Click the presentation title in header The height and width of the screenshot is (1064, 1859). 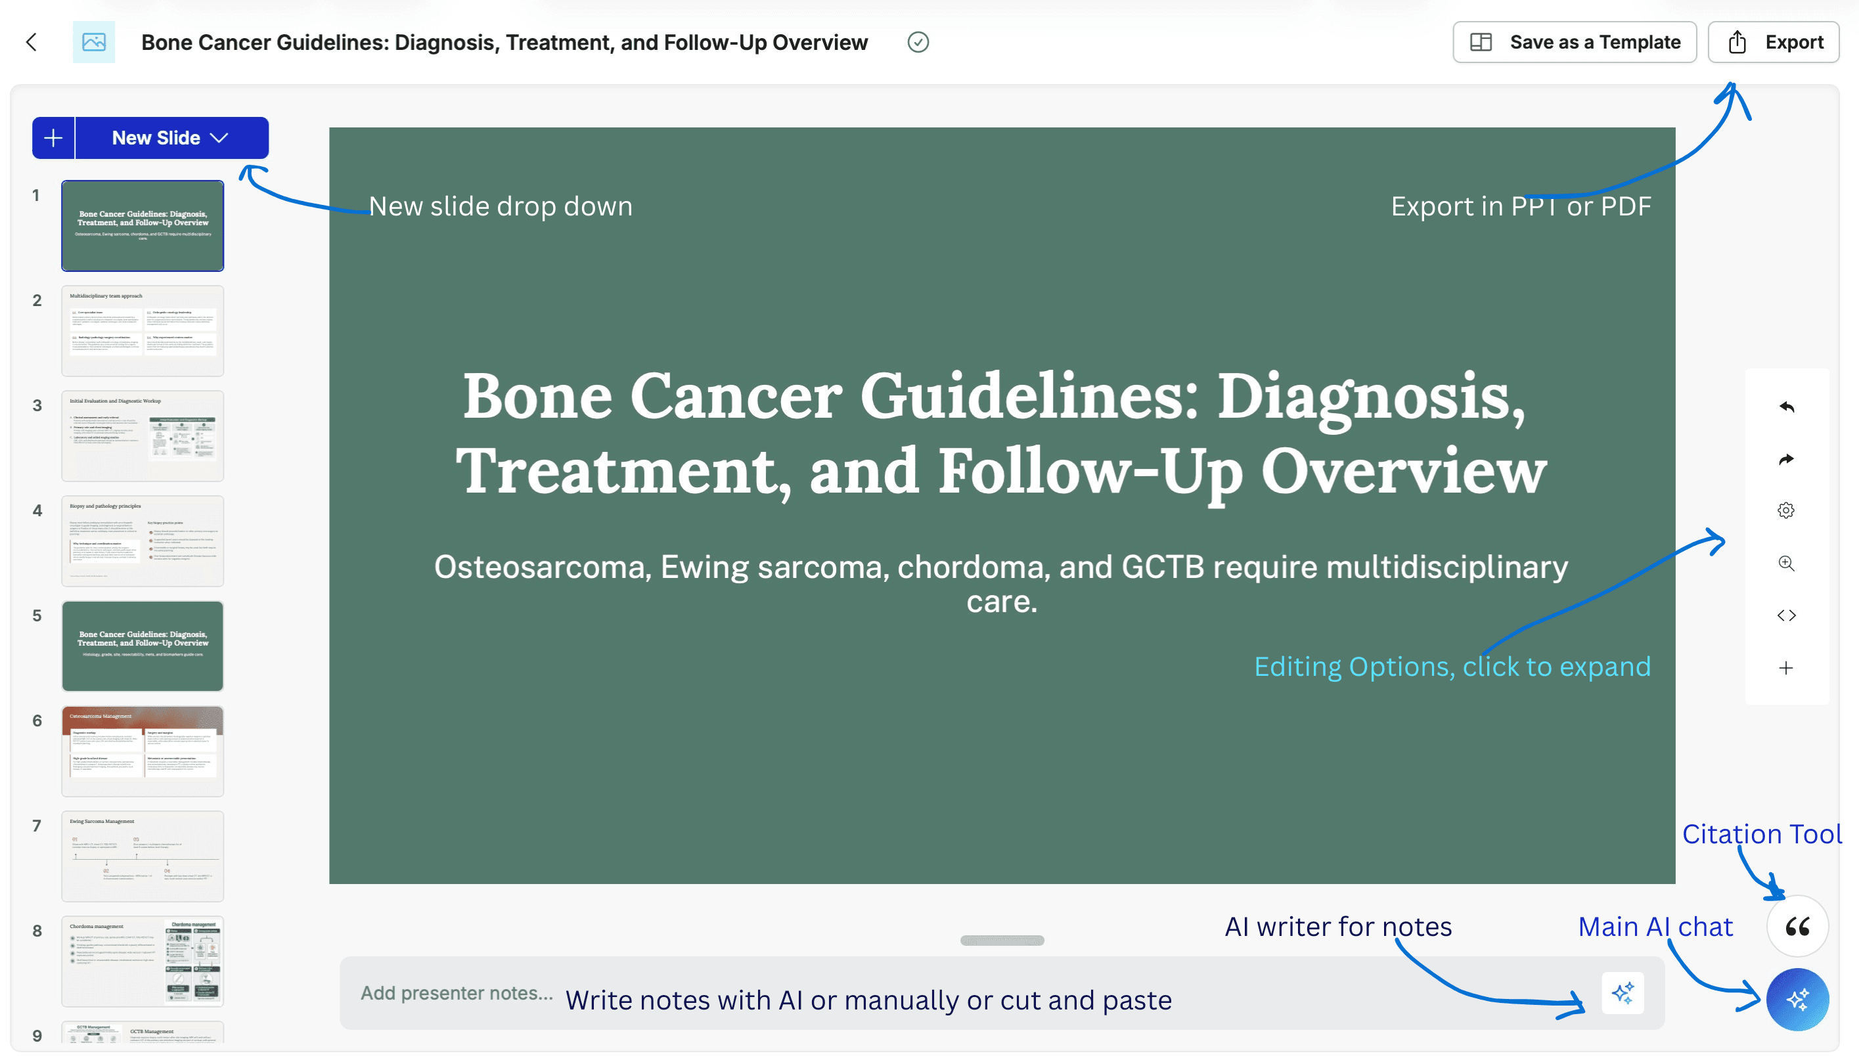pyautogui.click(x=504, y=43)
